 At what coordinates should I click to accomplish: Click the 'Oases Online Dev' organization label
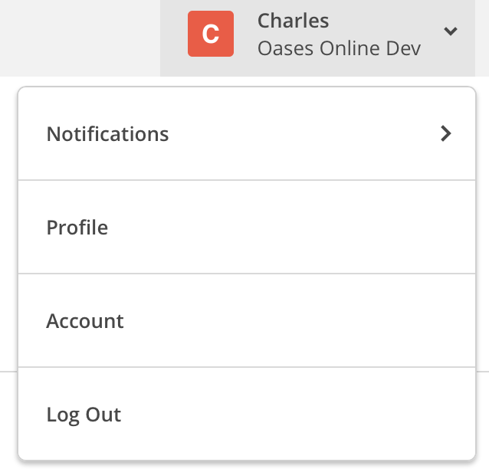pyautogui.click(x=339, y=48)
